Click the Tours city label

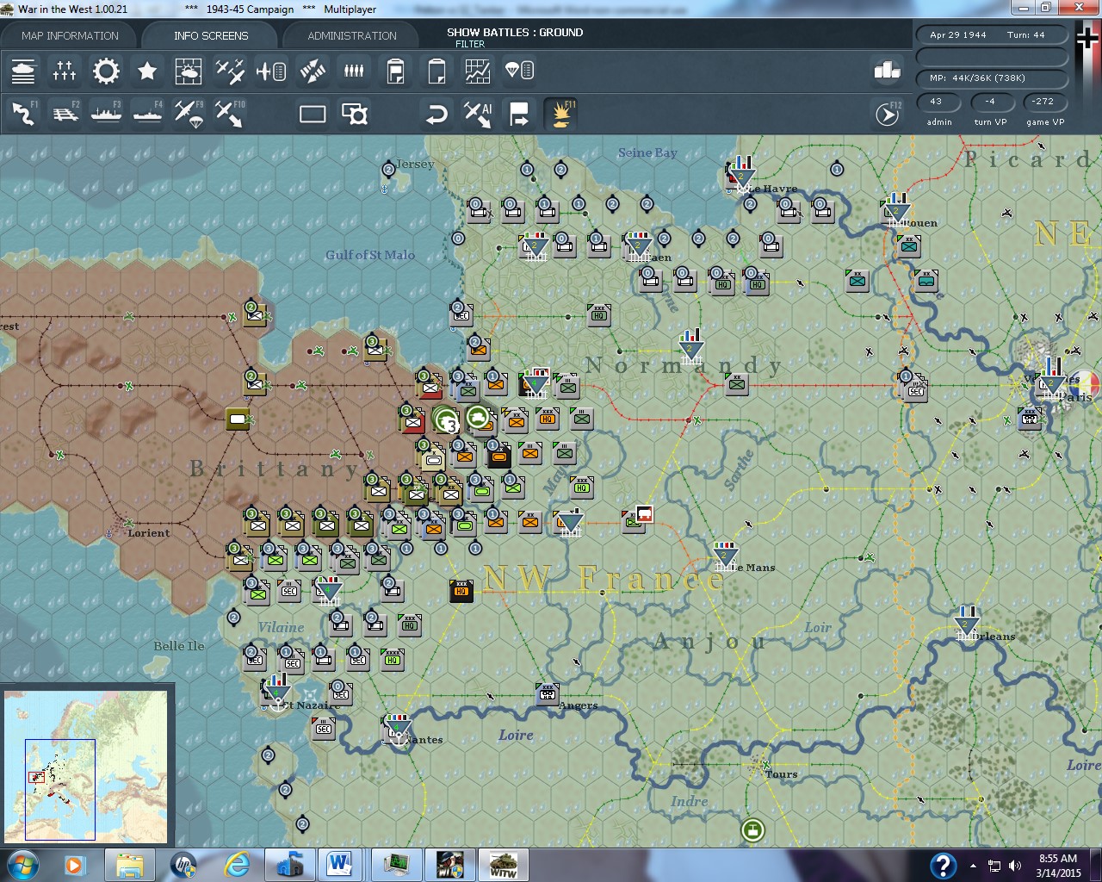point(781,774)
